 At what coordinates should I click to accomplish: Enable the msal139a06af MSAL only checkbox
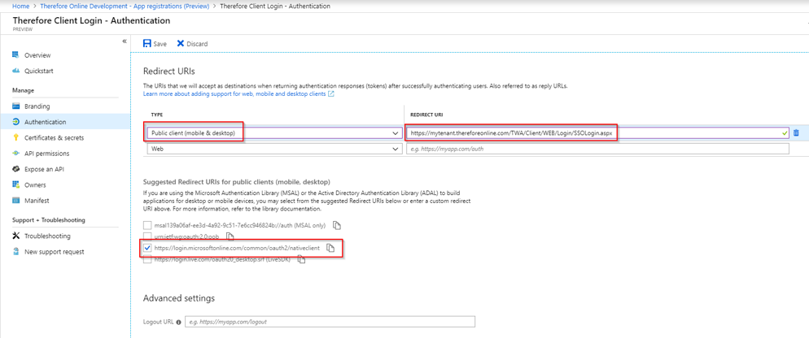point(147,225)
